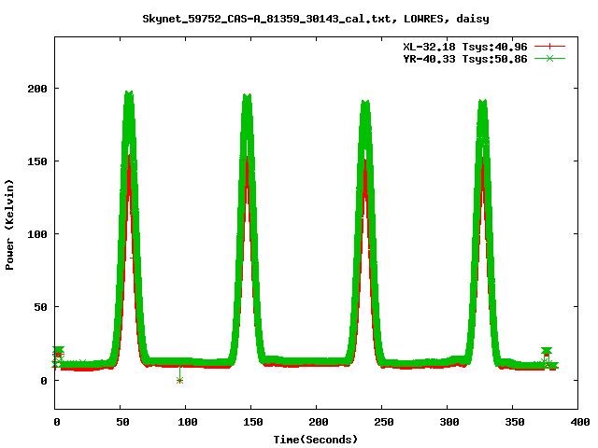
Task: Click x-axis tick label "300"
Action: [x=449, y=422]
